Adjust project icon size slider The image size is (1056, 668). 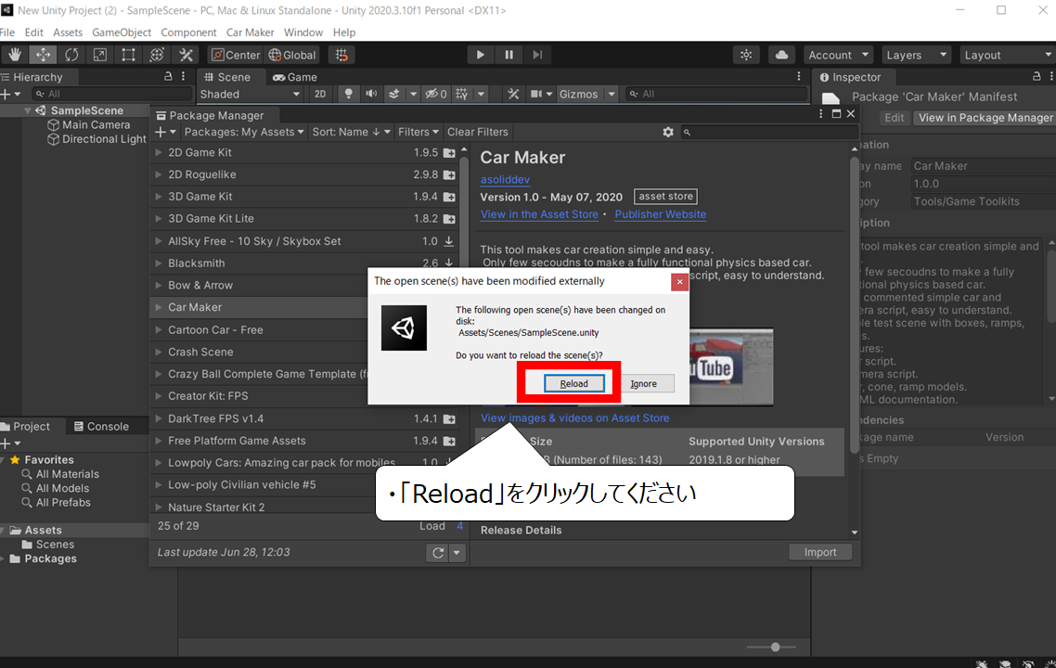click(x=775, y=648)
